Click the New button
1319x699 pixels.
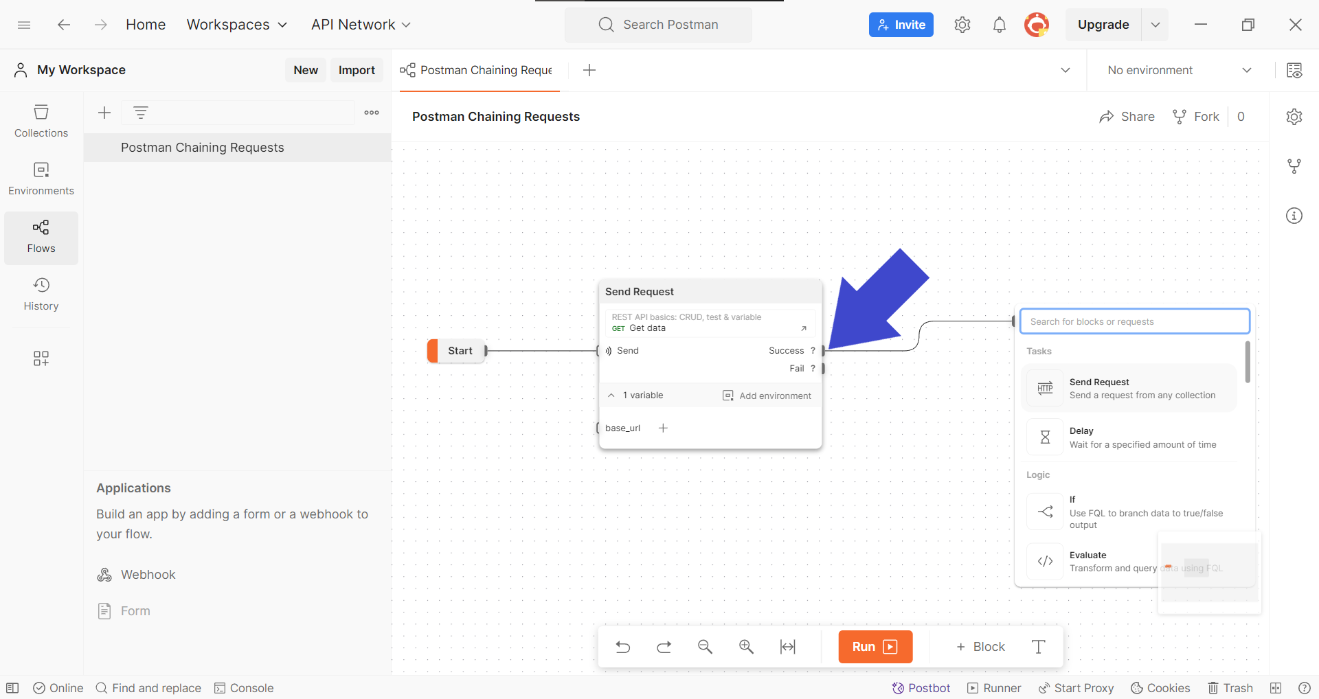pos(306,70)
